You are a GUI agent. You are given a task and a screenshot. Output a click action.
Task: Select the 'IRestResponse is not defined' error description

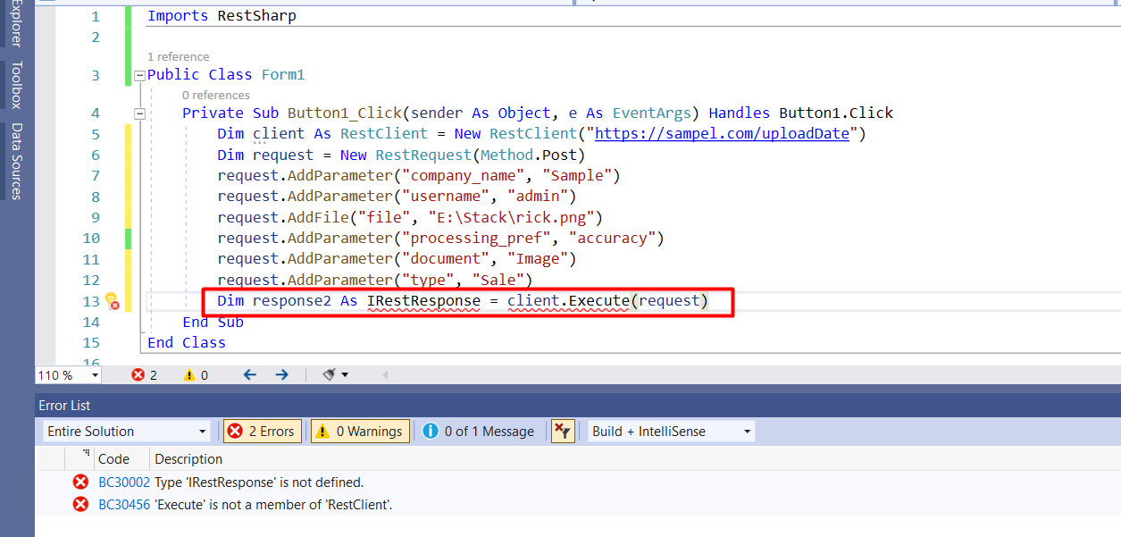pos(259,482)
